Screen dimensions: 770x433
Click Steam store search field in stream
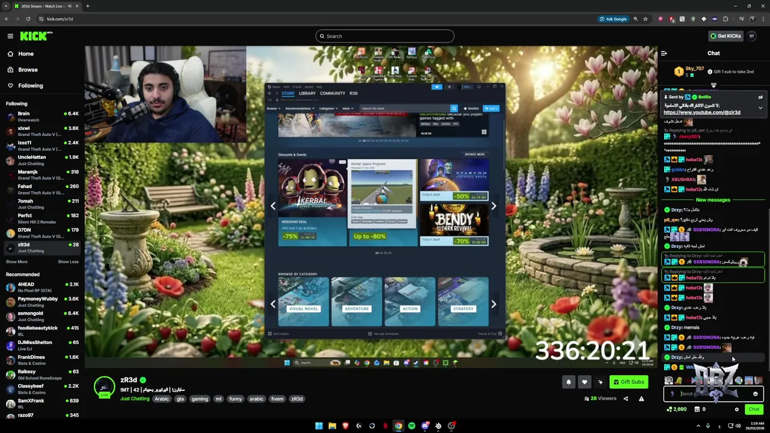405,108
